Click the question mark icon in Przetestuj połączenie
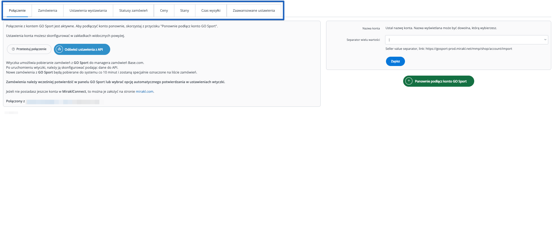 (x=13, y=49)
